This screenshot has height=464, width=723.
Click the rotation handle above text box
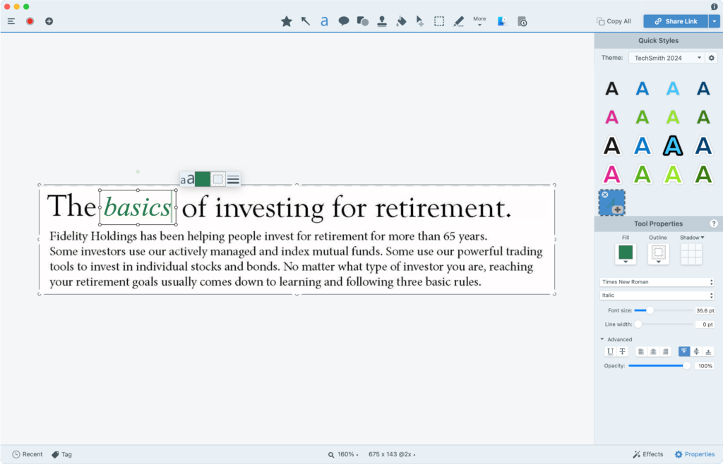138,171
